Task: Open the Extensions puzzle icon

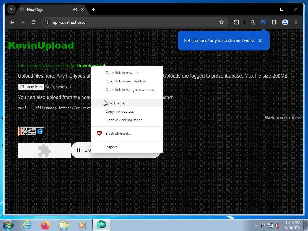Action: 236,22
